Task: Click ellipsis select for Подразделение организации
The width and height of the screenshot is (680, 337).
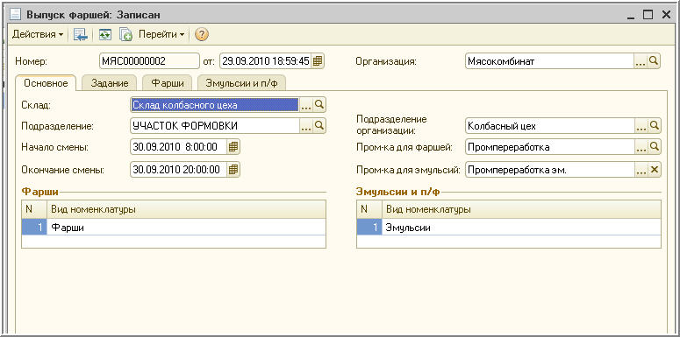Action: 641,126
